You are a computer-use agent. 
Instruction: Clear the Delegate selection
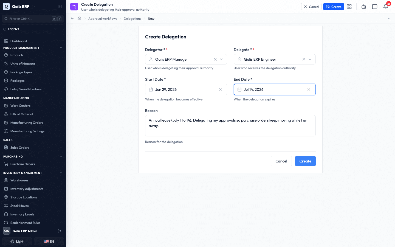pos(304,59)
